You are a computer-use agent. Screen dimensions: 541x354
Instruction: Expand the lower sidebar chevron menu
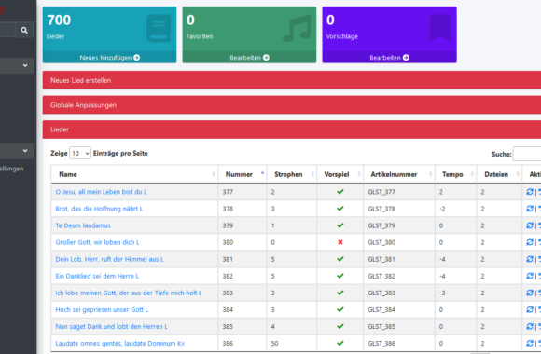click(25, 151)
